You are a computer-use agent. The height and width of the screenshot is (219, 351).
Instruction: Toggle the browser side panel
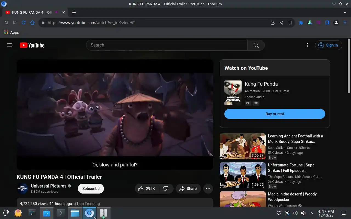click(x=327, y=23)
